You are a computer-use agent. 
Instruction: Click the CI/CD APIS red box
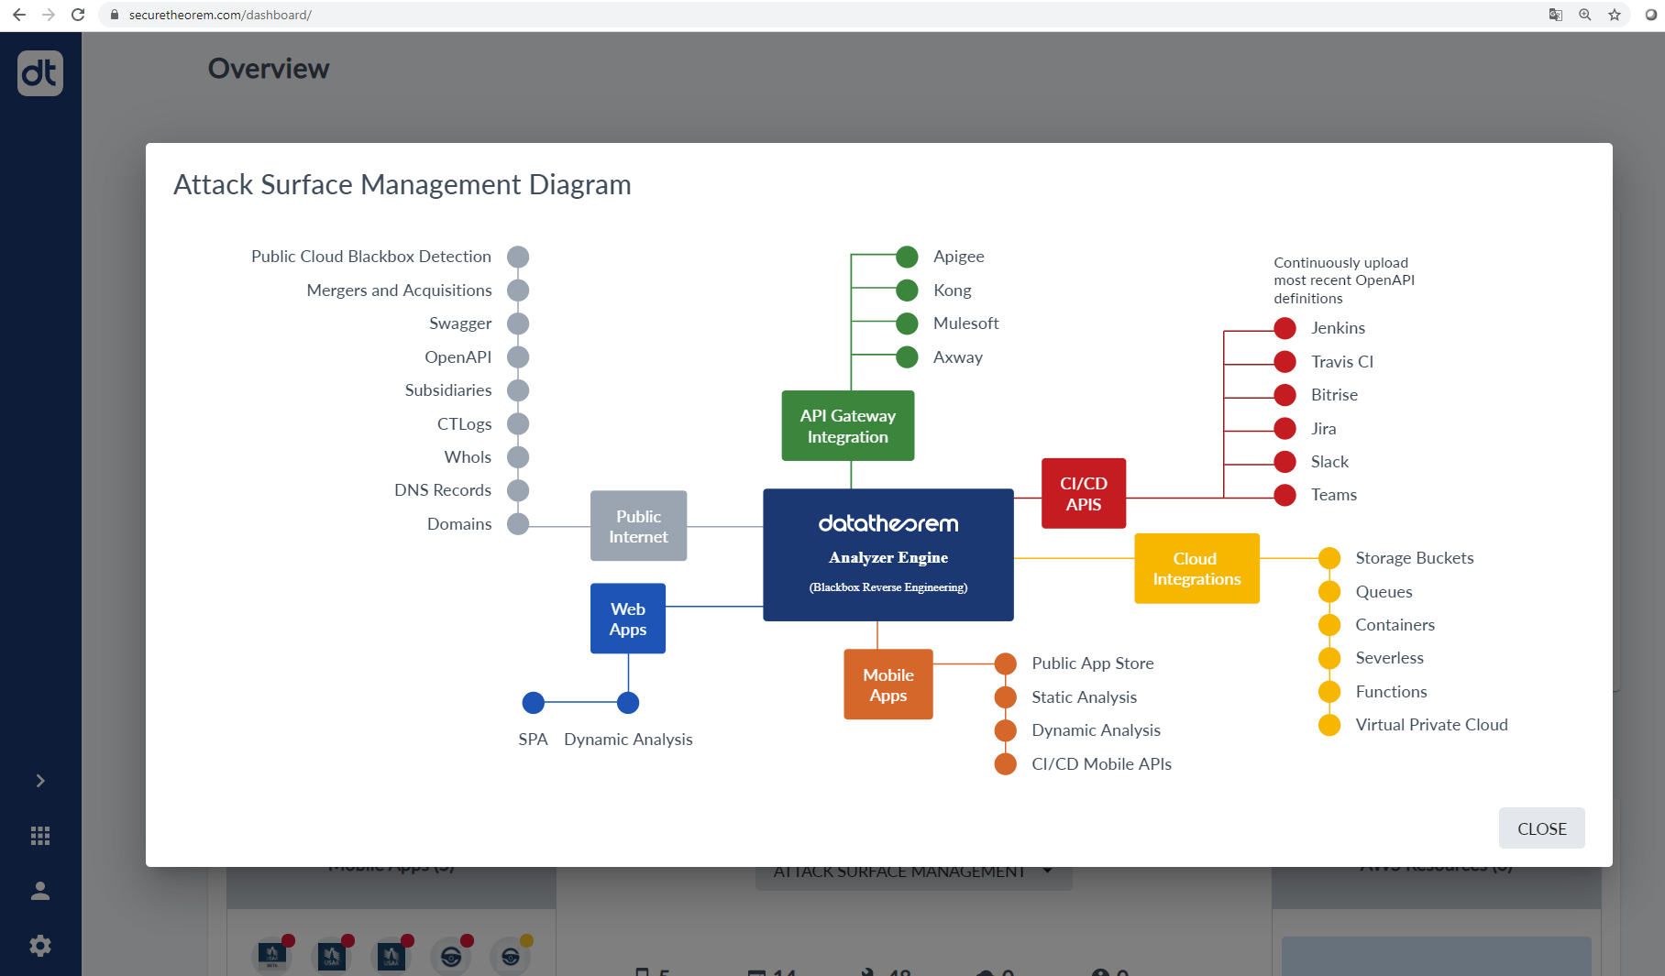pos(1084,493)
